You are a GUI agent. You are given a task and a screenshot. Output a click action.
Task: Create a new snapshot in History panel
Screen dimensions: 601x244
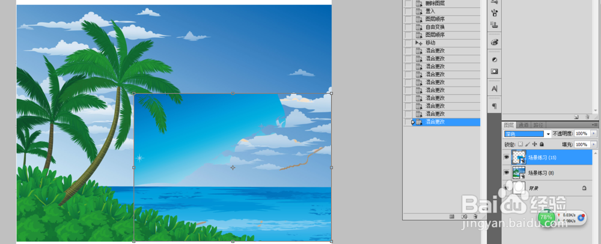464,217
